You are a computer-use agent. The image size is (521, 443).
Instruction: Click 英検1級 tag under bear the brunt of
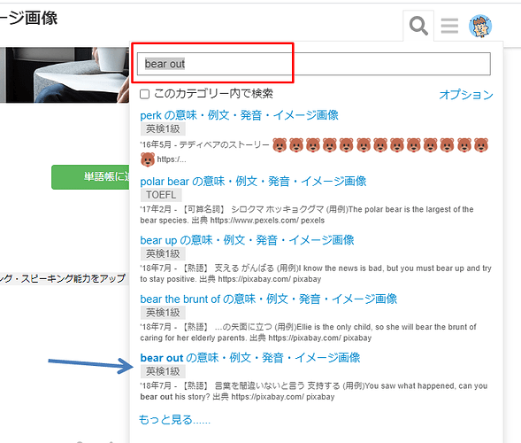coord(163,313)
